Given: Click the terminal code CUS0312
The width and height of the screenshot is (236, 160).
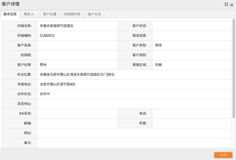Looking at the screenshot, I should [47, 36].
